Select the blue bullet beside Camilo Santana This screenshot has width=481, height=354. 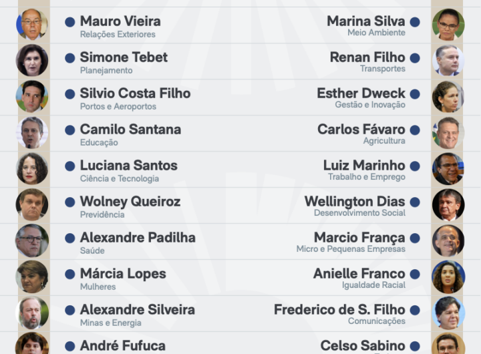point(70,130)
